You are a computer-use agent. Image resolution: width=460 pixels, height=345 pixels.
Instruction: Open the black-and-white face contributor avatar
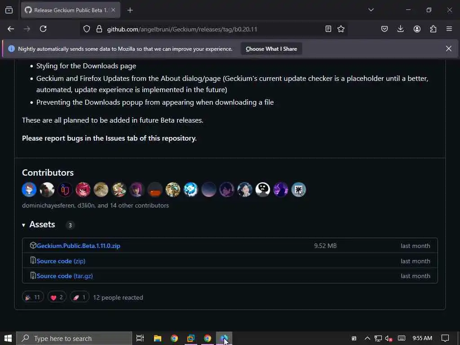click(262, 190)
